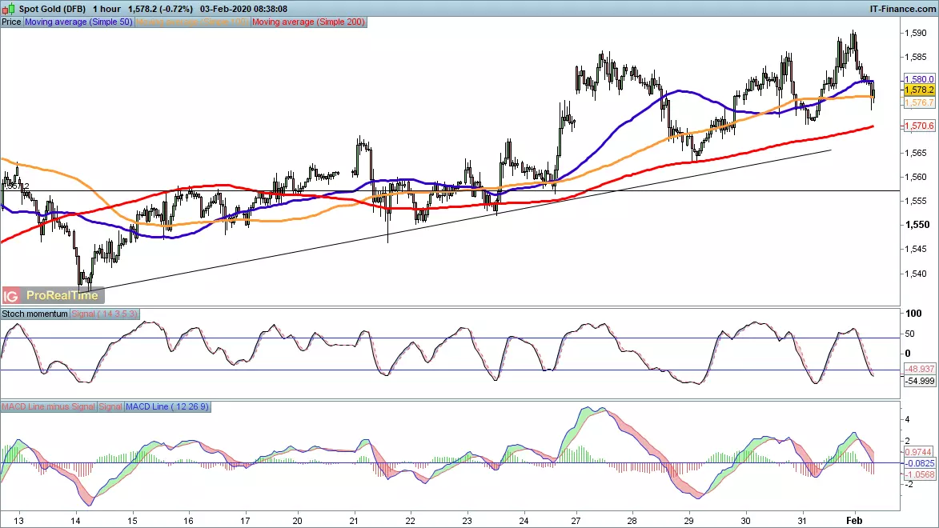Click date 22 on the time axis

point(410,521)
